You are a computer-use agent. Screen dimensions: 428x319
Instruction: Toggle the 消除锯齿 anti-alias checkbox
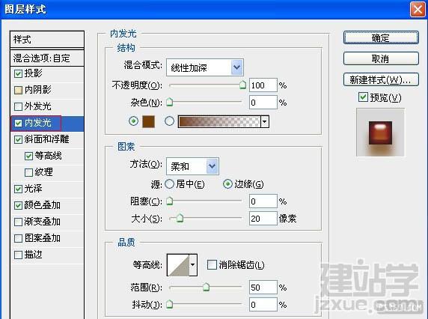tap(212, 264)
